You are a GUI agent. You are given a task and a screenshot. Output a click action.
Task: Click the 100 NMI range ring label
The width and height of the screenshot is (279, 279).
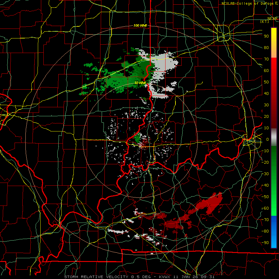pyautogui.click(x=140, y=26)
